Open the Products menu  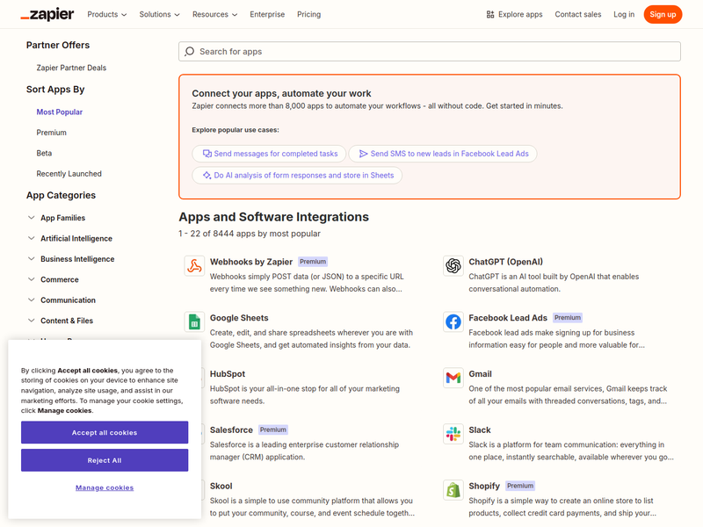[106, 14]
